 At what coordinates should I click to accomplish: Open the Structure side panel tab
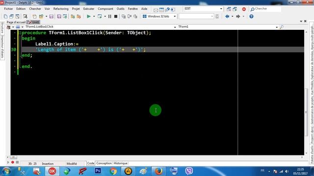pyautogui.click(x=2, y=28)
